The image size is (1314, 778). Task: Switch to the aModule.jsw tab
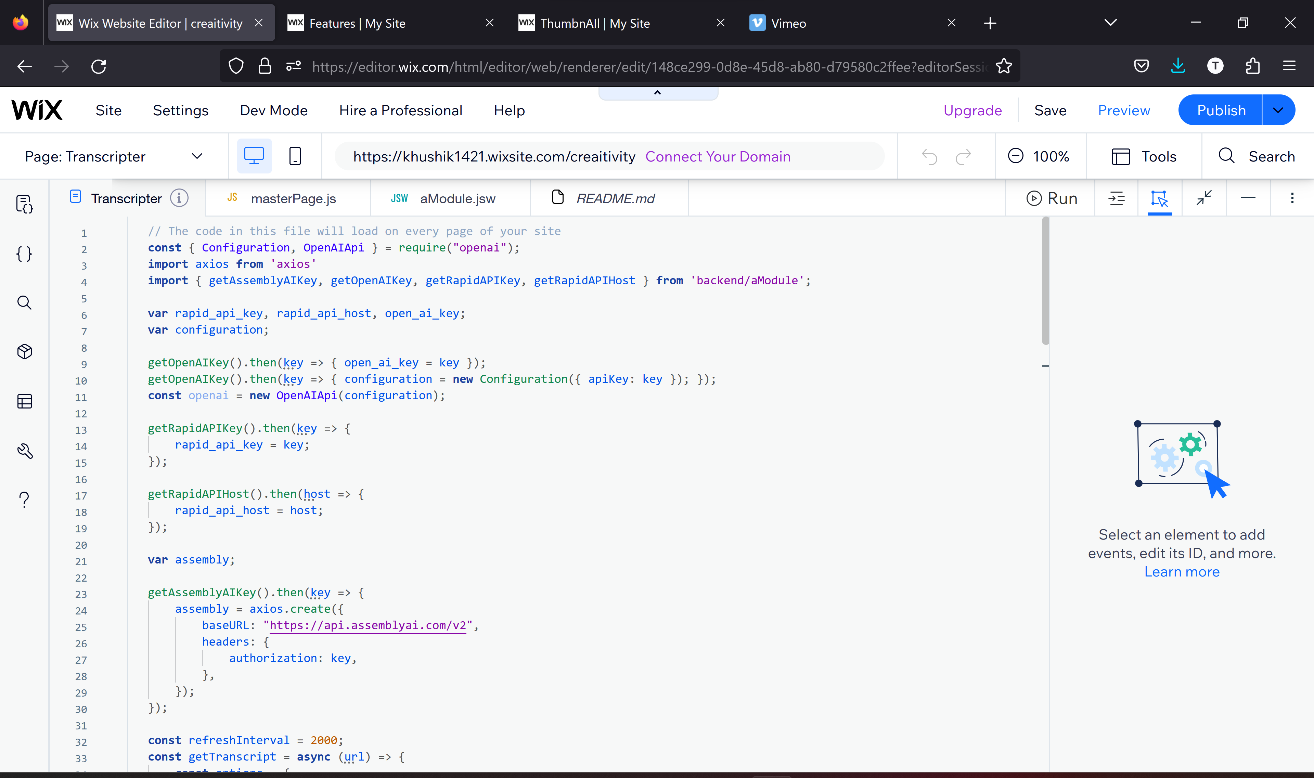457,199
